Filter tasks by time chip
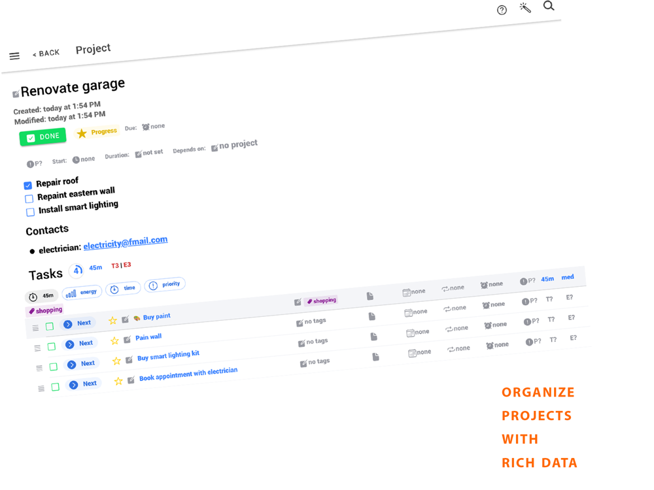Image resolution: width=654 pixels, height=490 pixels. click(x=123, y=289)
